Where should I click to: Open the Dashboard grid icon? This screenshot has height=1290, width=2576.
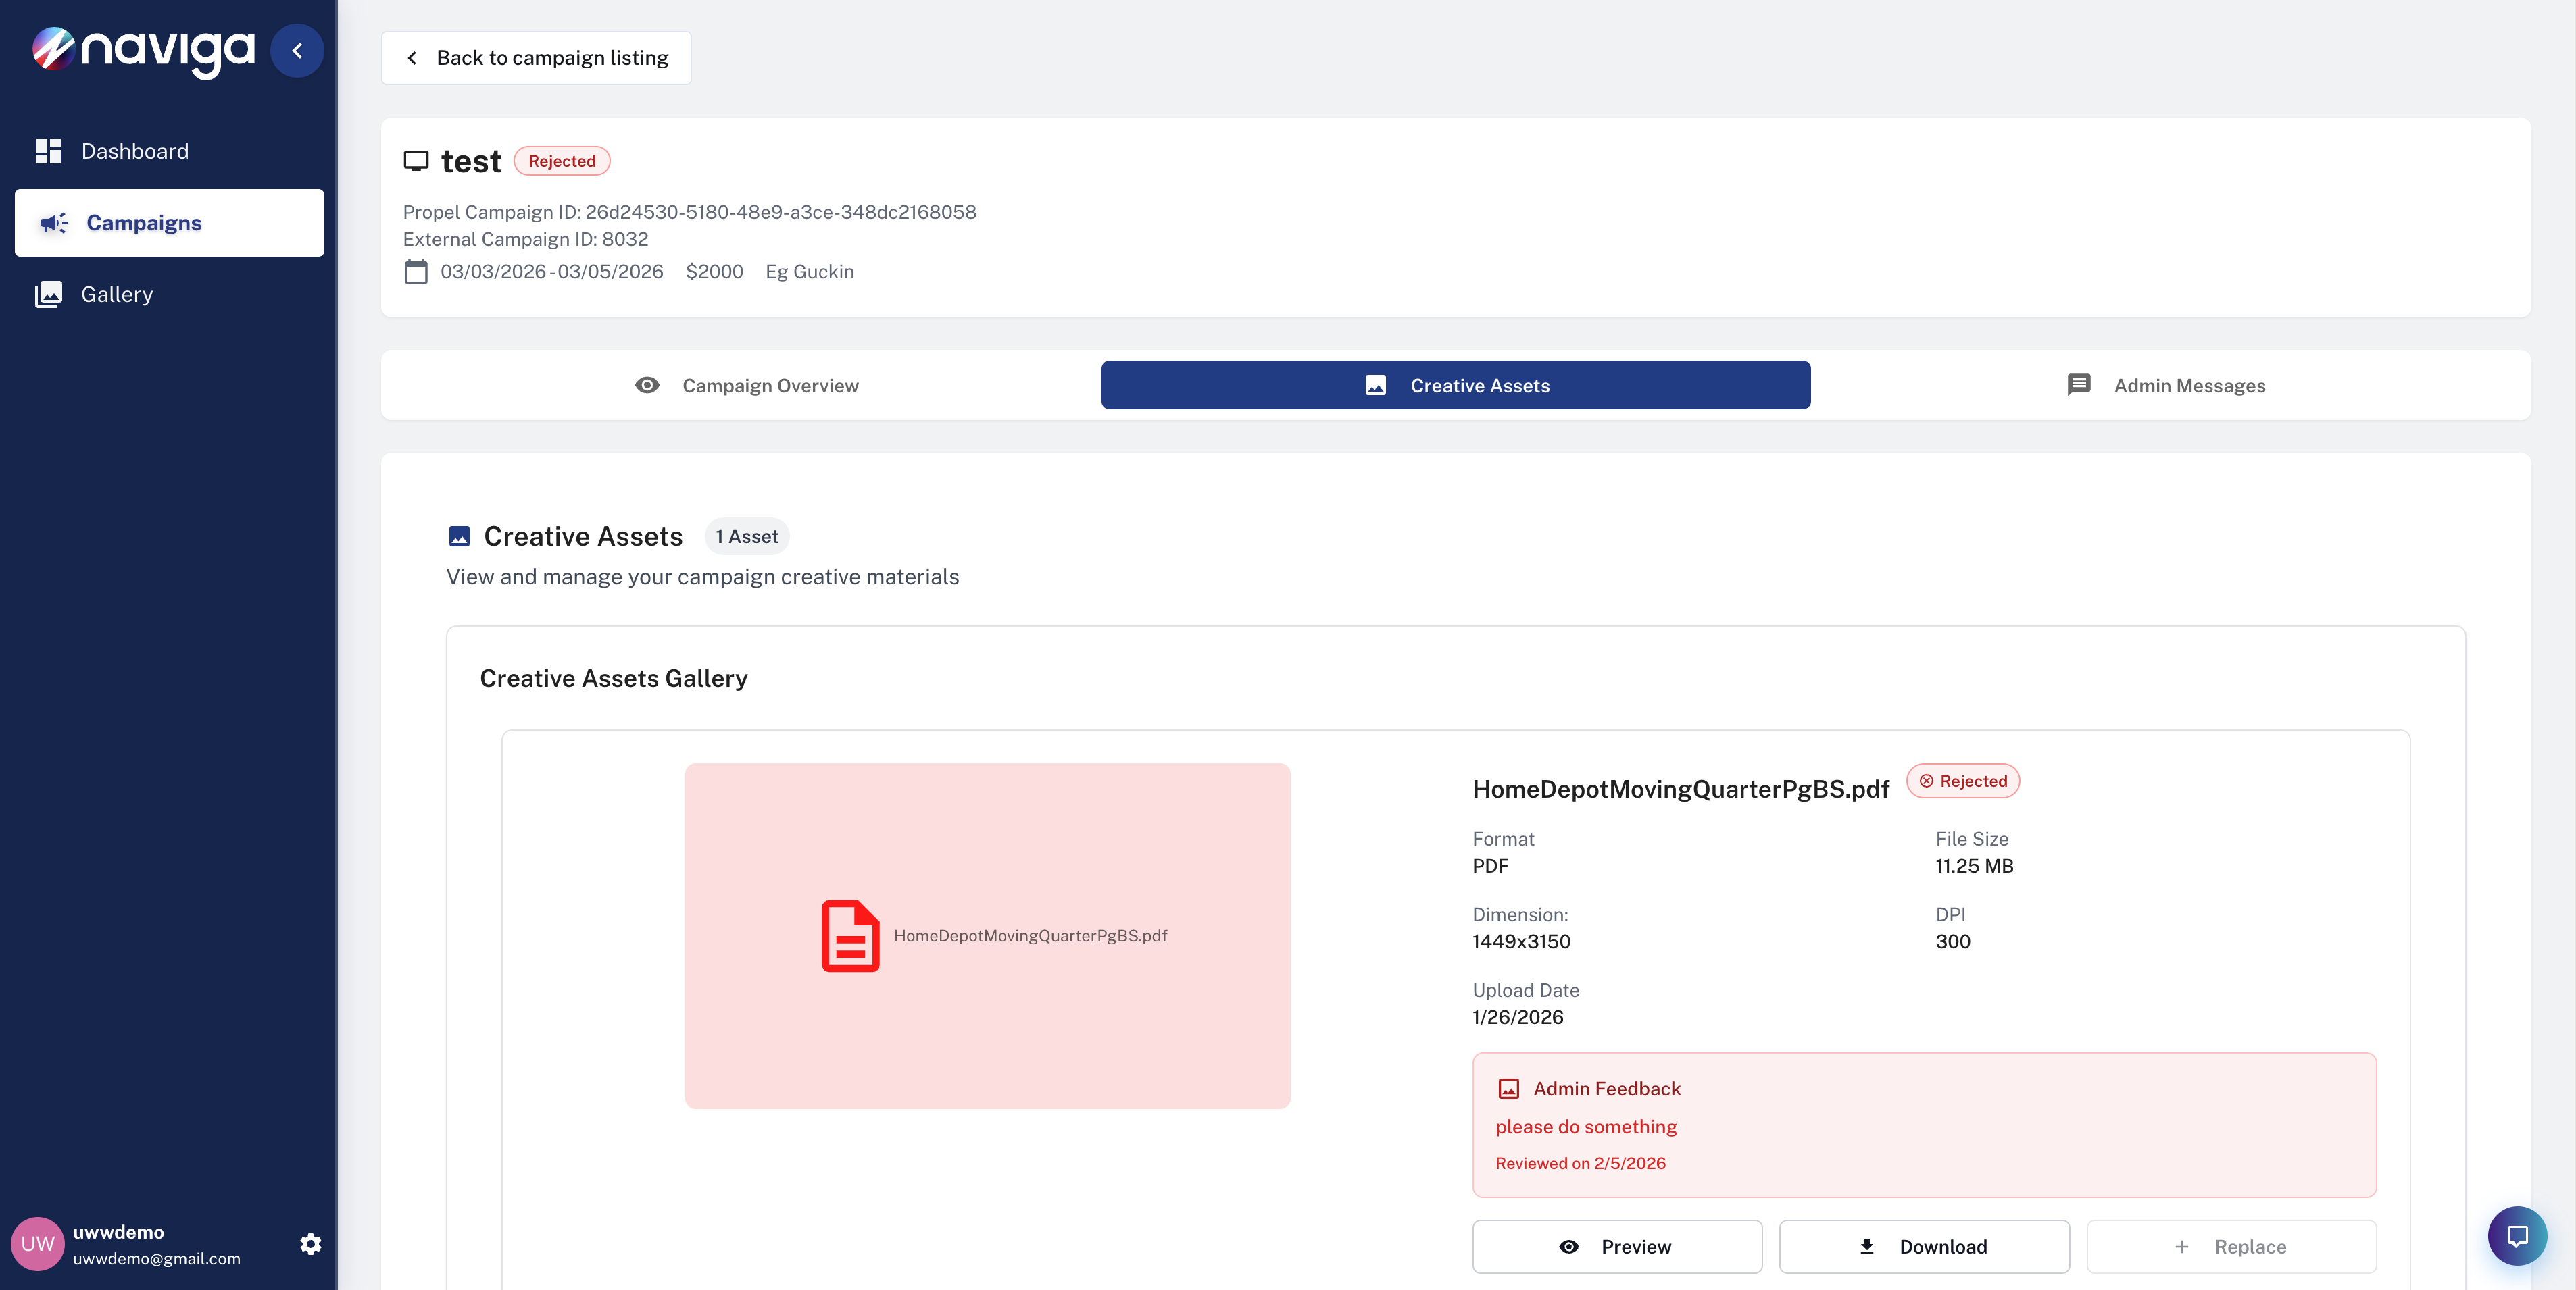pyautogui.click(x=48, y=151)
